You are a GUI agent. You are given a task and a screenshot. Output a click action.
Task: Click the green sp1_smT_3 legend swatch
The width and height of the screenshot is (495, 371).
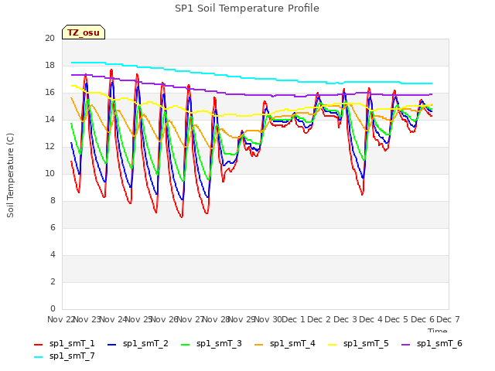point(186,345)
